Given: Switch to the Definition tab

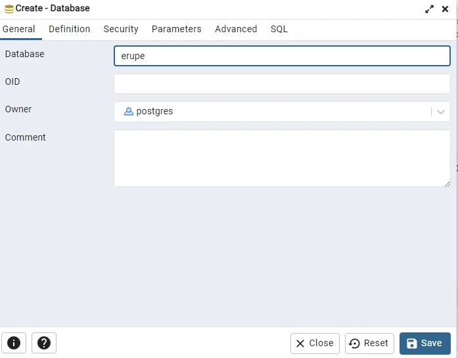Looking at the screenshot, I should 69,29.
